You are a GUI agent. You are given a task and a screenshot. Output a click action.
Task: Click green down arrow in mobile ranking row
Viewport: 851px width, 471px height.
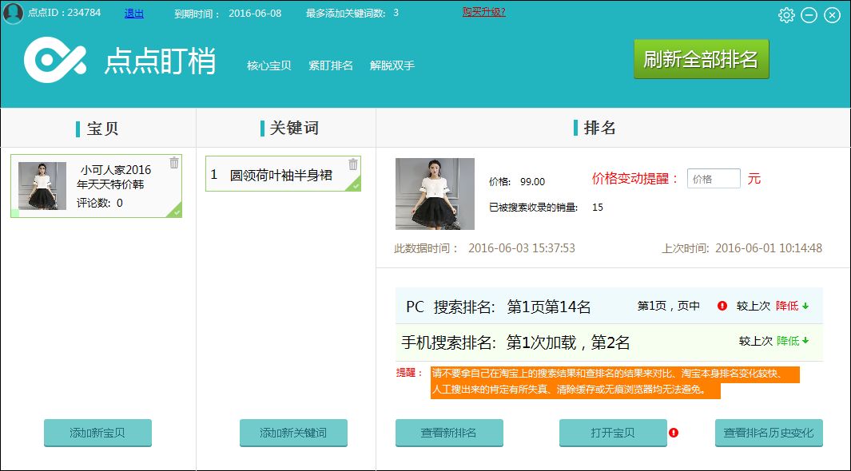coord(805,341)
